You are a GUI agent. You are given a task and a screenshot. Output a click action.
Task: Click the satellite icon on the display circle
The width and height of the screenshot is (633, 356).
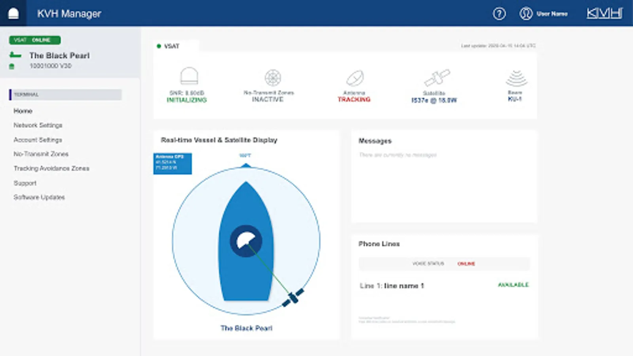coord(293,297)
